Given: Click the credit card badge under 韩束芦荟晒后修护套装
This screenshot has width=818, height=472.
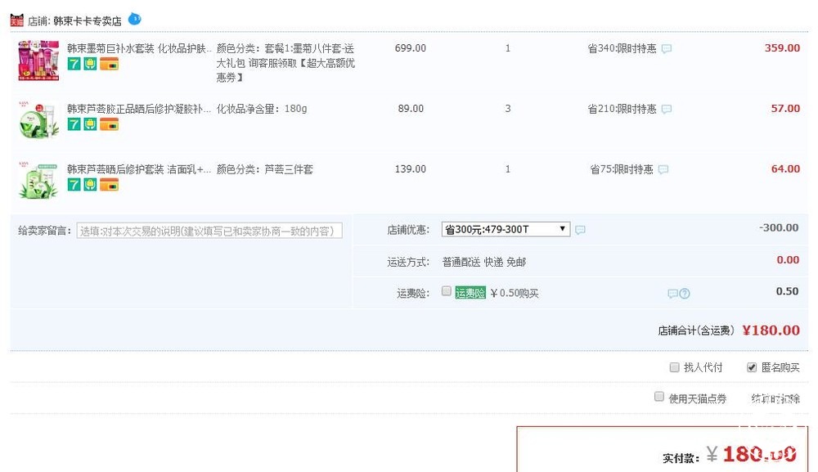Looking at the screenshot, I should click(x=109, y=184).
